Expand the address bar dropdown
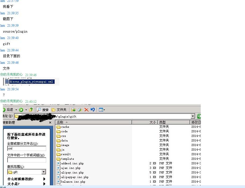Screen dimensions: 245x188 [193, 116]
